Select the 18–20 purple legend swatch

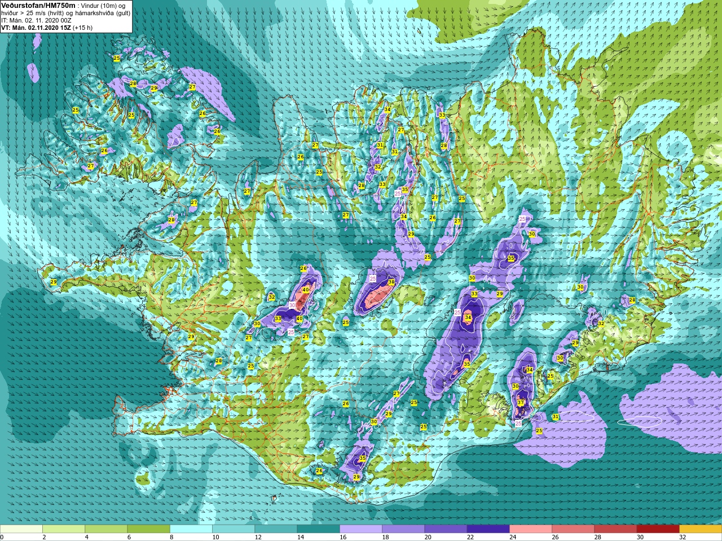tap(403, 529)
